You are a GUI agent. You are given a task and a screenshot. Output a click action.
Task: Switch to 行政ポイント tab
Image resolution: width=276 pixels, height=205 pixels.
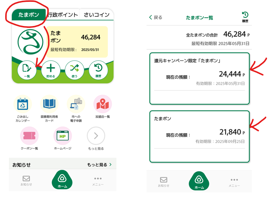pos(63,15)
